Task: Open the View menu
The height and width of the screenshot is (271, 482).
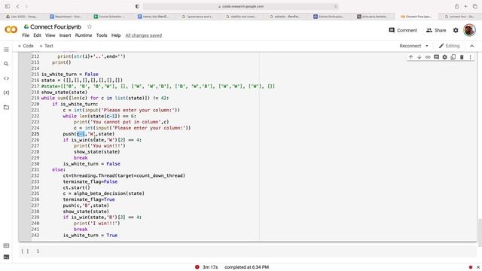Action: (50, 35)
